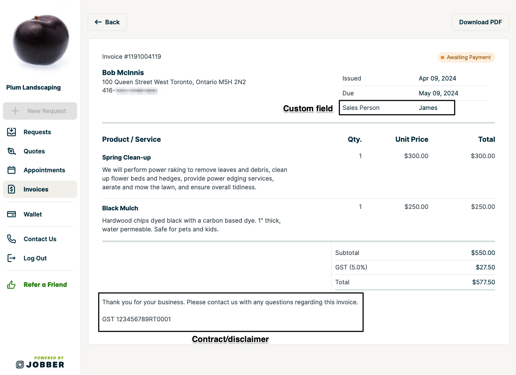Screen dimensions: 516x375
Task: Click the Bob McInnis client name
Action: click(123, 73)
